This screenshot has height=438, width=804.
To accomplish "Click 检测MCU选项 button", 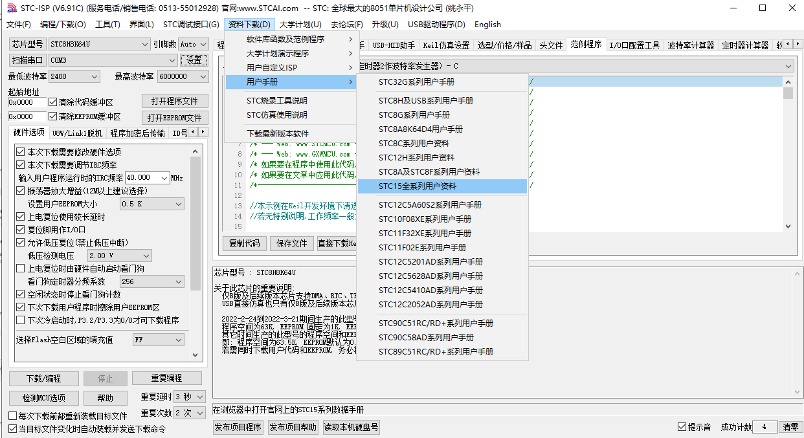I will click(x=43, y=398).
